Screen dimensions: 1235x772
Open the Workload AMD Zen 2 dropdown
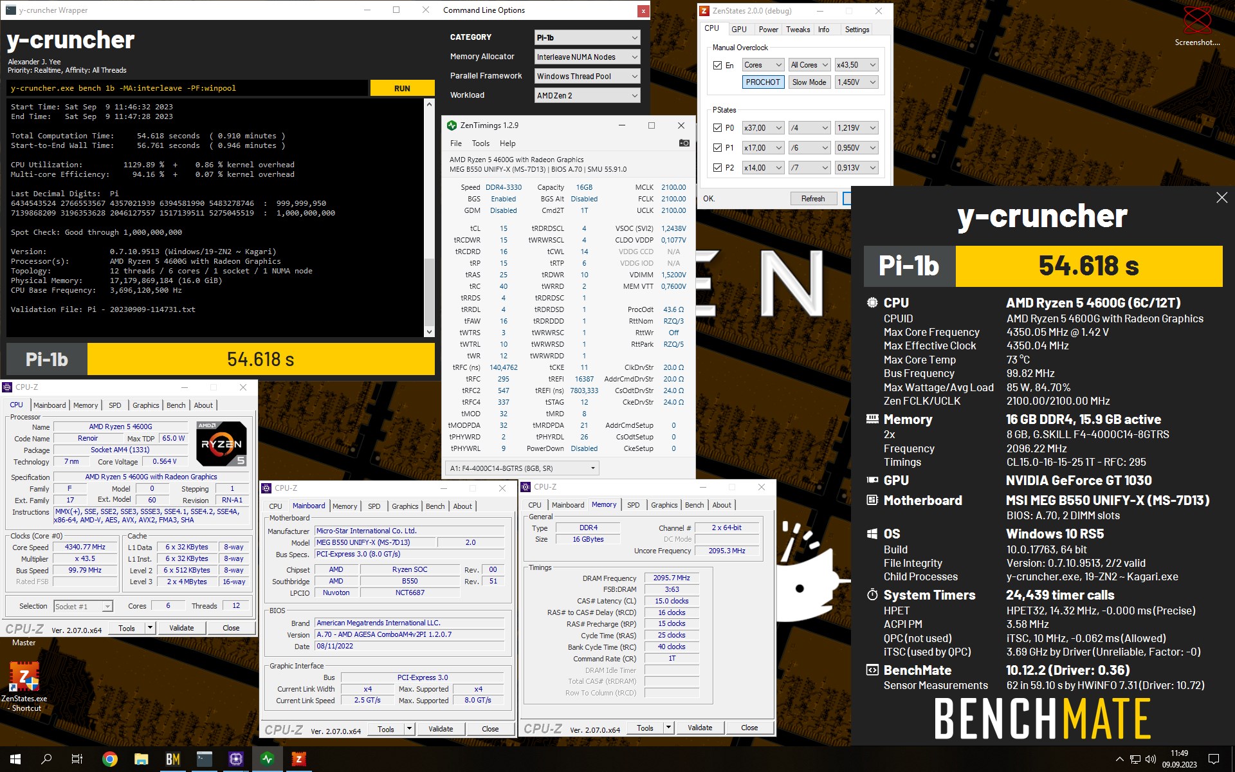pos(587,95)
